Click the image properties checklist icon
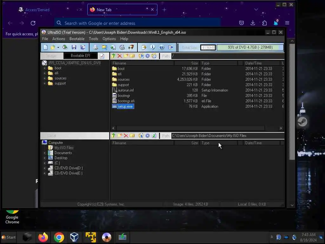325x244 pixels. click(x=102, y=56)
